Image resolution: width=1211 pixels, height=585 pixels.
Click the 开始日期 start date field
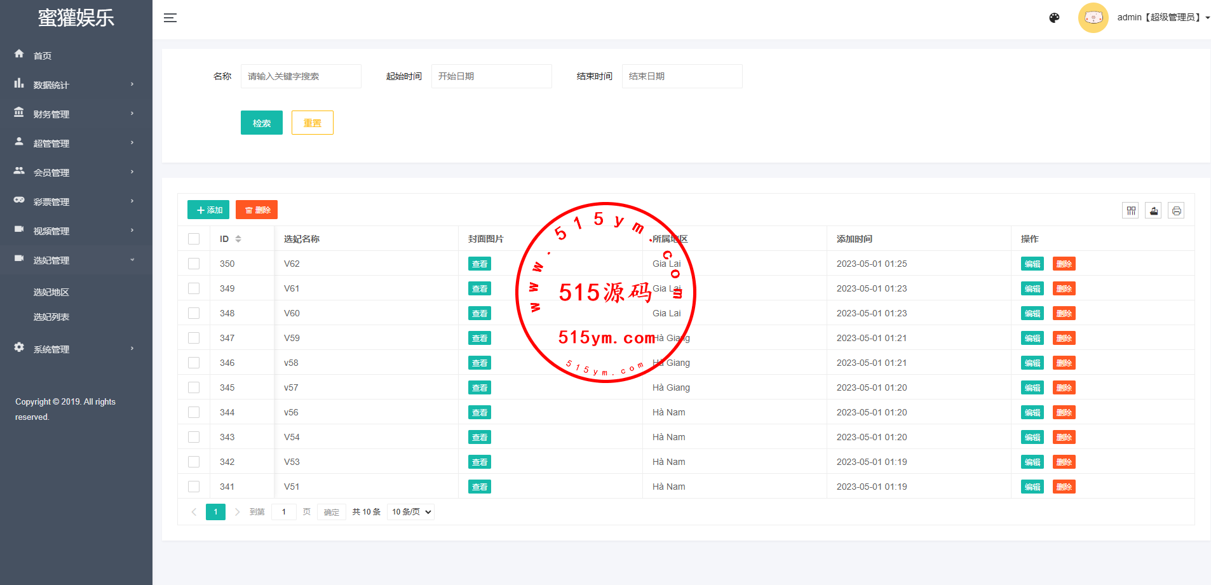(x=491, y=76)
